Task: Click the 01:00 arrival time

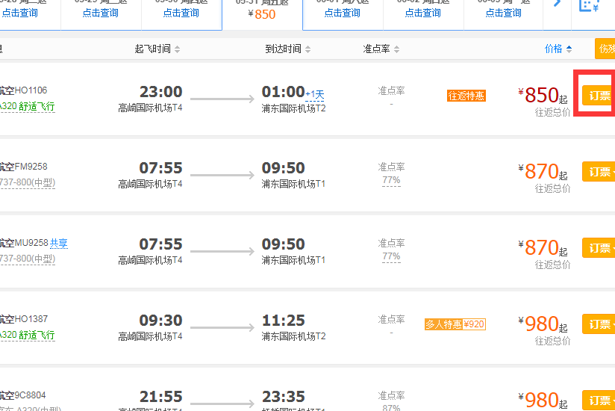Action: pos(283,92)
